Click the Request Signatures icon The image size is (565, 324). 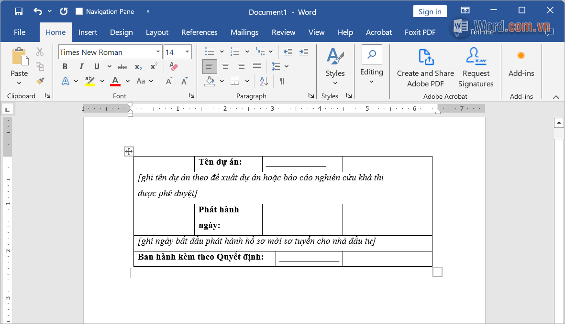pos(476,67)
